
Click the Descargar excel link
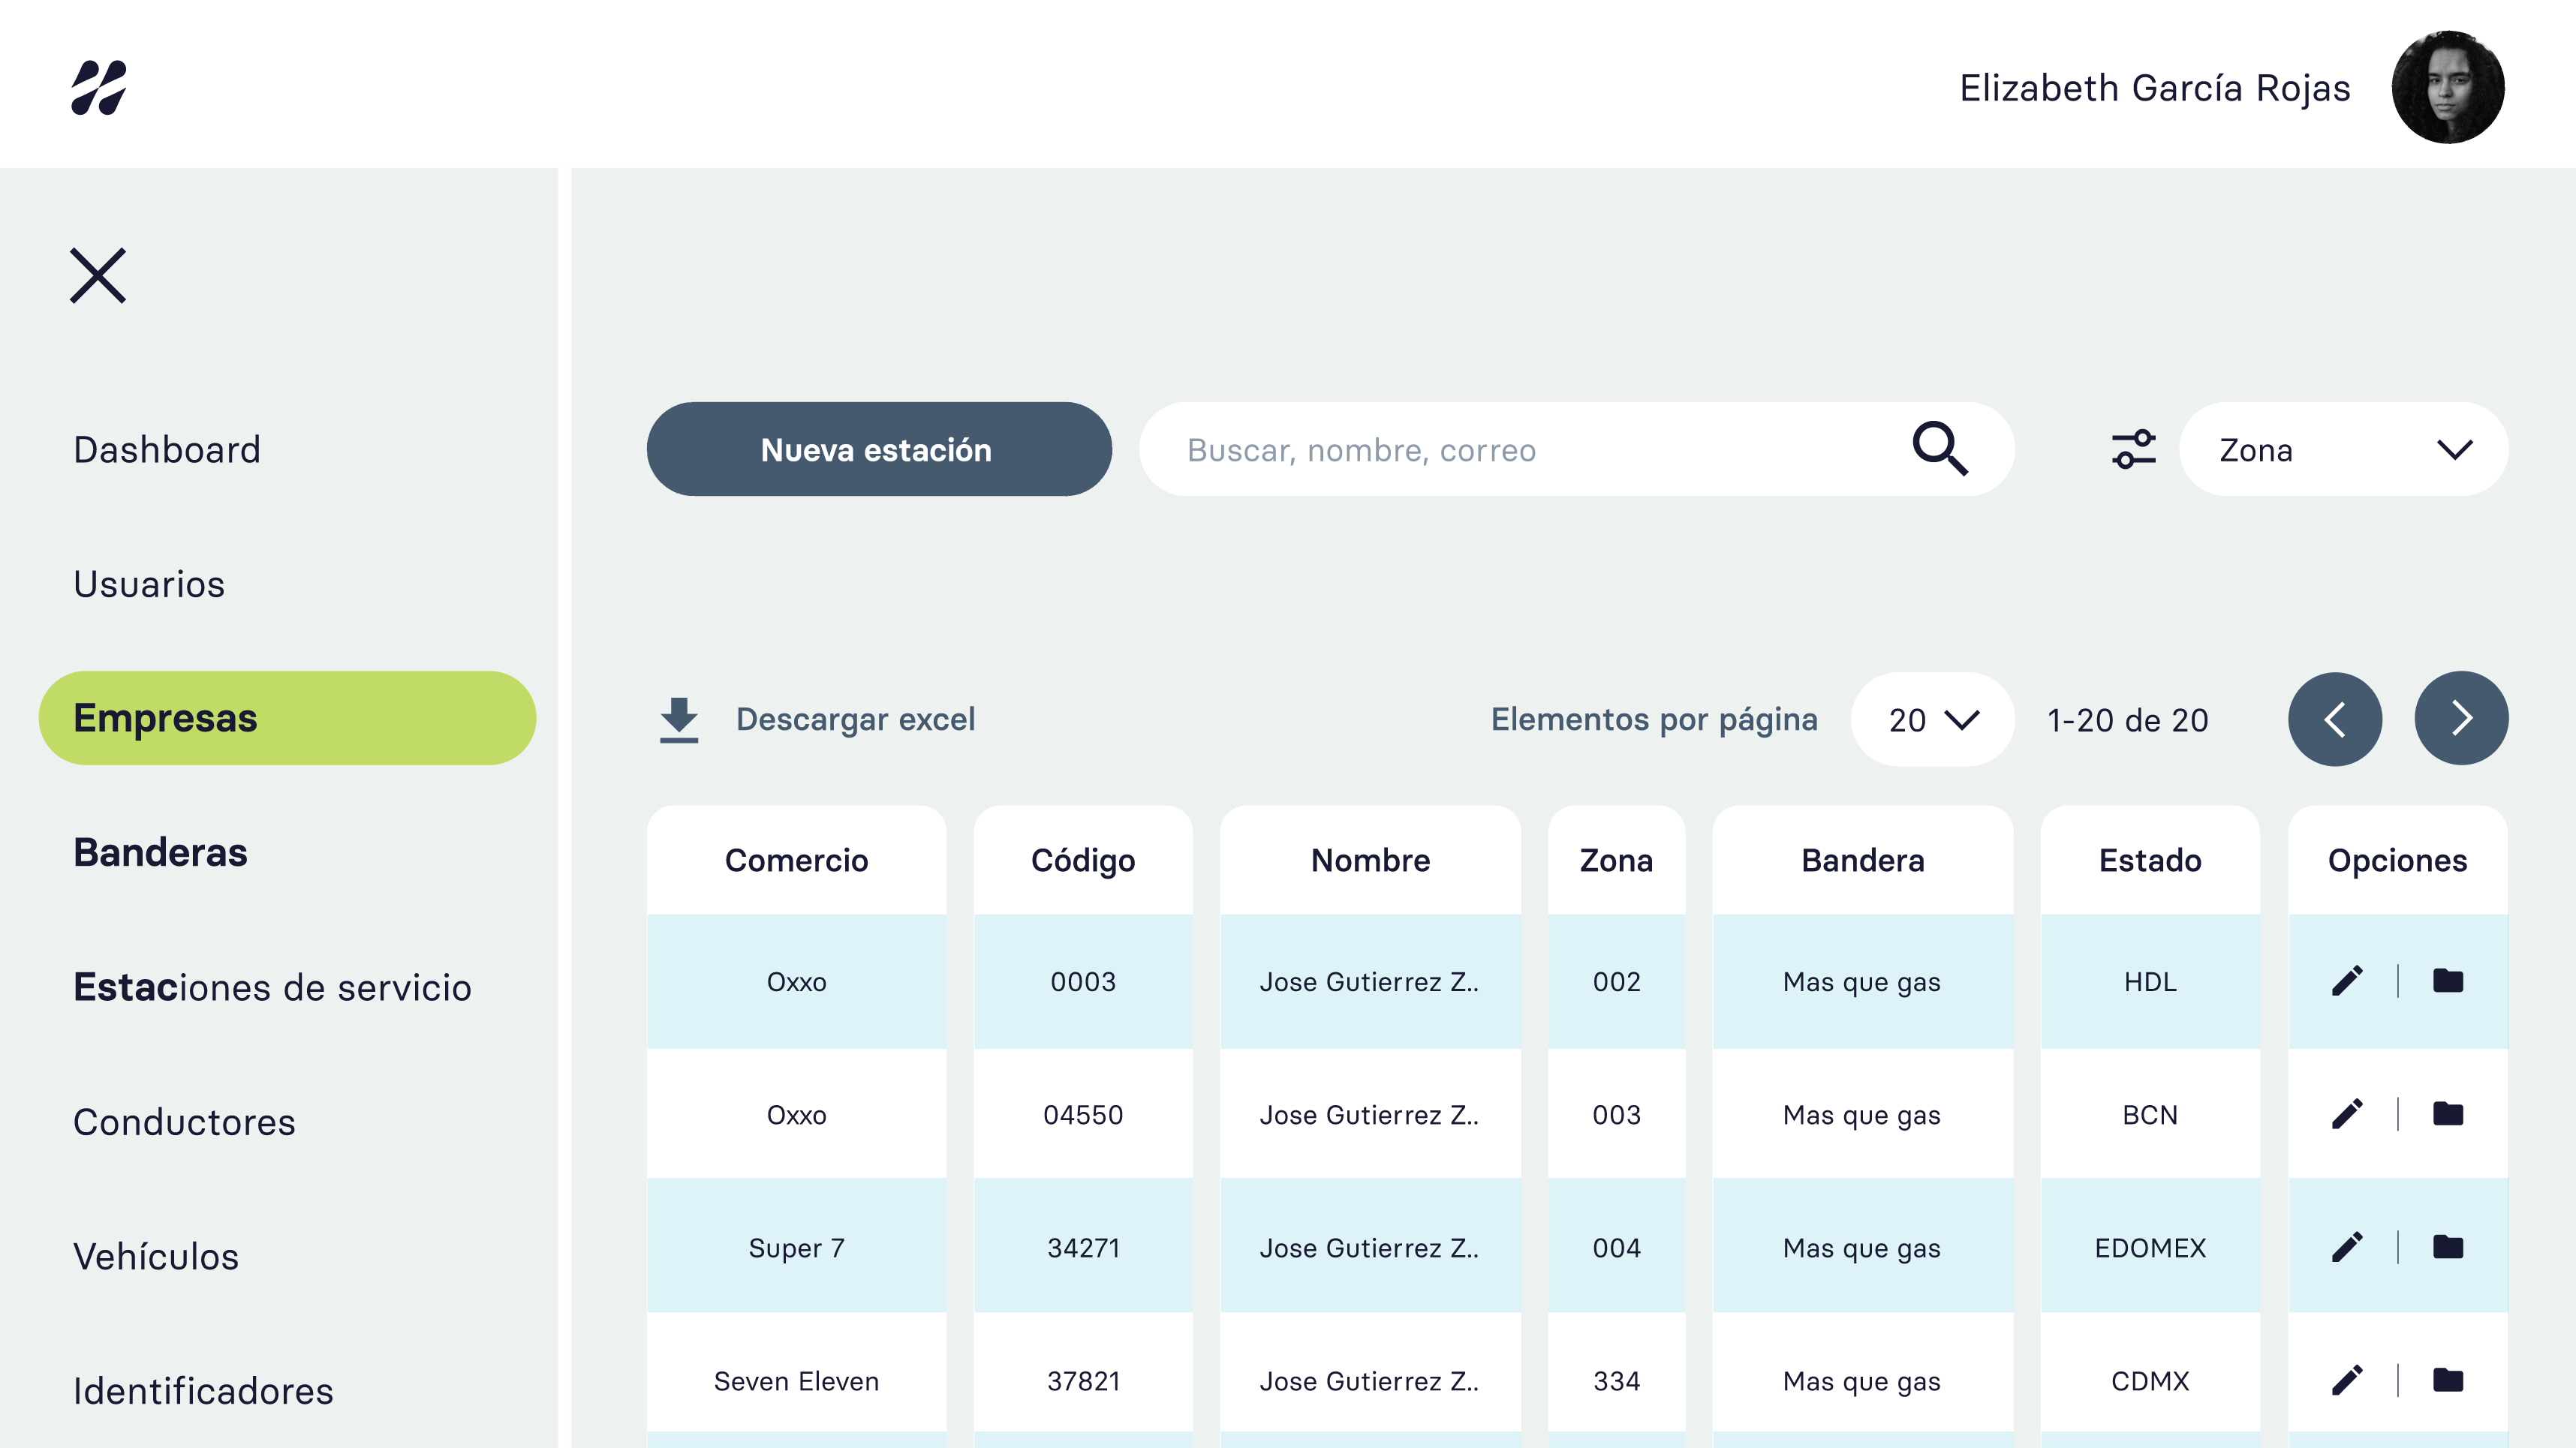855,719
